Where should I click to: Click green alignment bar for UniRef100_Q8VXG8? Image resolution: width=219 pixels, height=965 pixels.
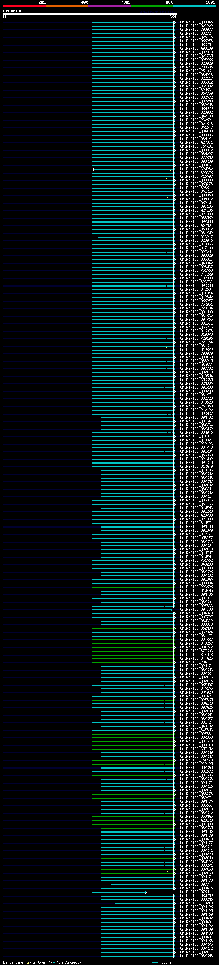tap(138, 873)
